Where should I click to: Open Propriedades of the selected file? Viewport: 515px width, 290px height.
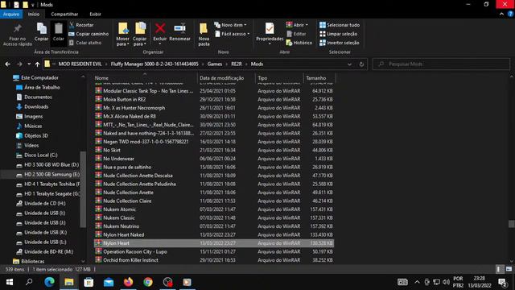point(270,33)
